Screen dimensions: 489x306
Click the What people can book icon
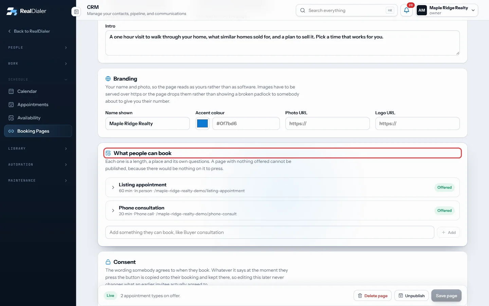tap(108, 153)
